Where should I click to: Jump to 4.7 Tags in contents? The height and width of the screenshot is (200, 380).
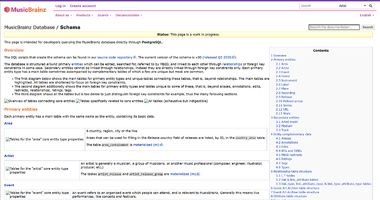click(x=282, y=164)
